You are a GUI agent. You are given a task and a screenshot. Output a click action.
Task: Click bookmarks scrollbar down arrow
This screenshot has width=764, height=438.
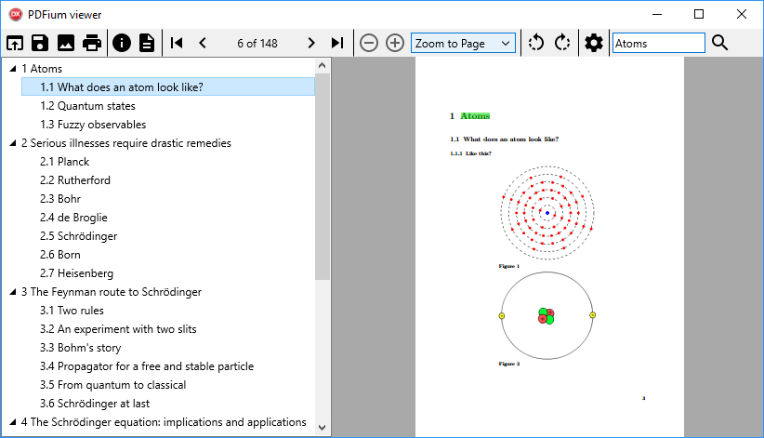[x=323, y=427]
